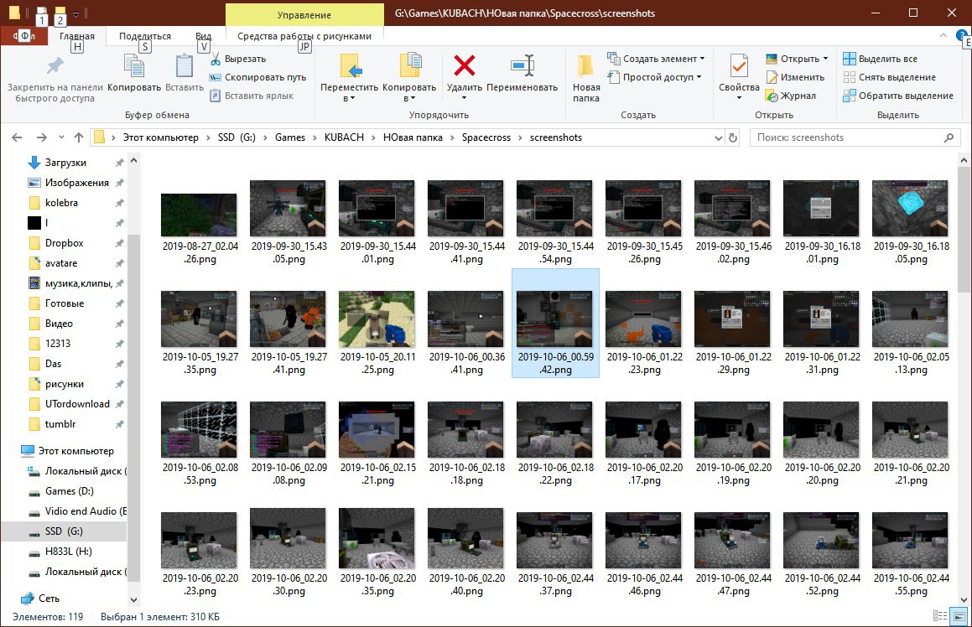Click the Управление contextual tab header
Image resolution: width=972 pixels, height=627 pixels.
[x=304, y=15]
